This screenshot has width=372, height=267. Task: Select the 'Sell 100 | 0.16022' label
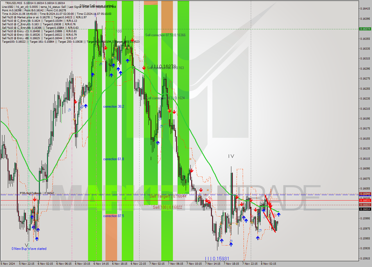pyautogui.click(x=168, y=207)
